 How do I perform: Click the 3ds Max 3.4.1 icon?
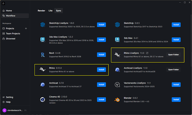[117, 40]
